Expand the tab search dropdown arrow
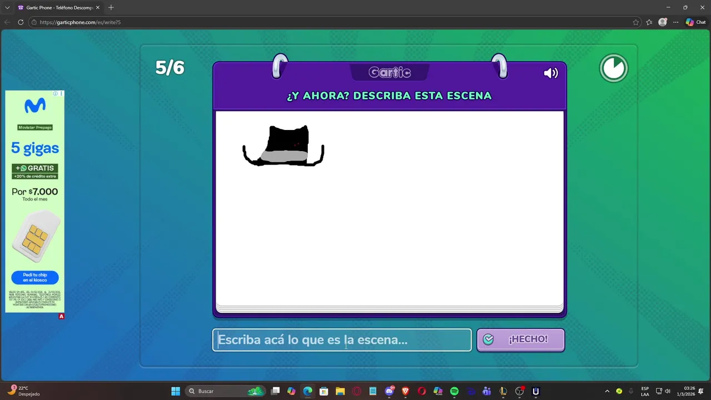711x400 pixels. point(7,8)
